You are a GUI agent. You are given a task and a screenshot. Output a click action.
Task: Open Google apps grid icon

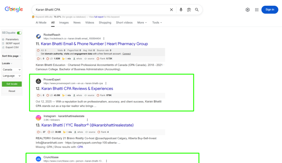[x=257, y=10]
